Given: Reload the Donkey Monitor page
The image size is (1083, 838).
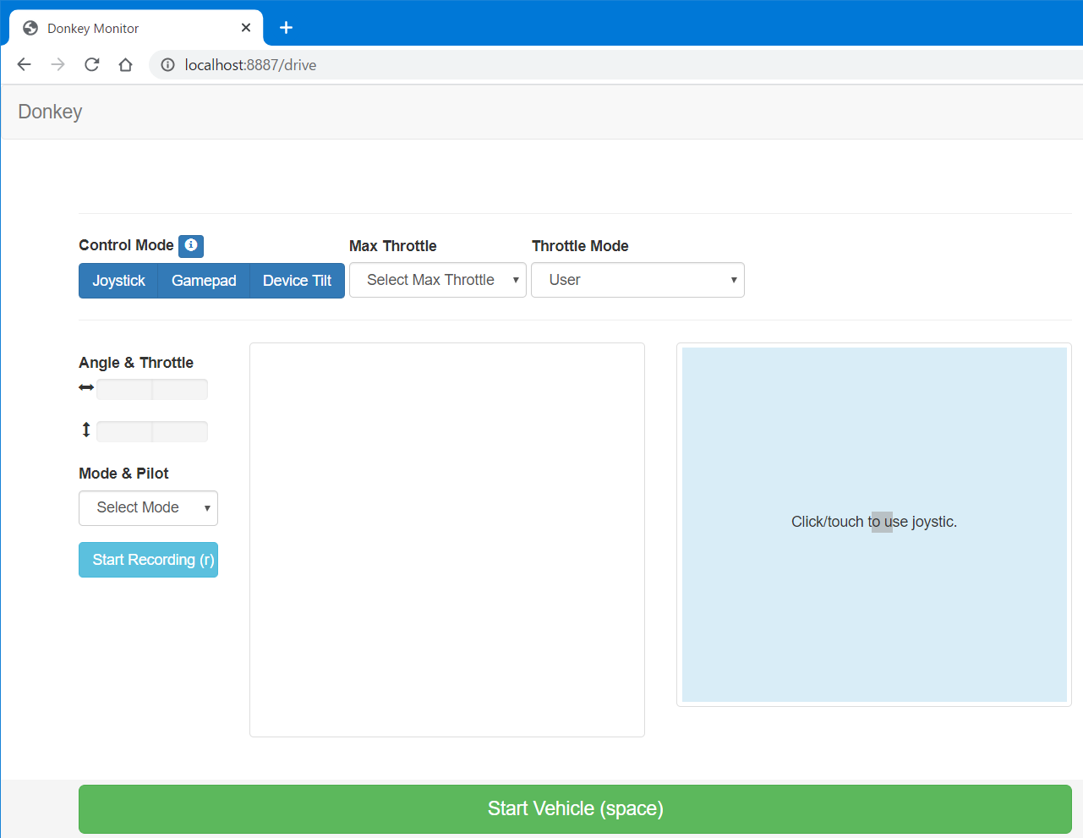Looking at the screenshot, I should 91,65.
